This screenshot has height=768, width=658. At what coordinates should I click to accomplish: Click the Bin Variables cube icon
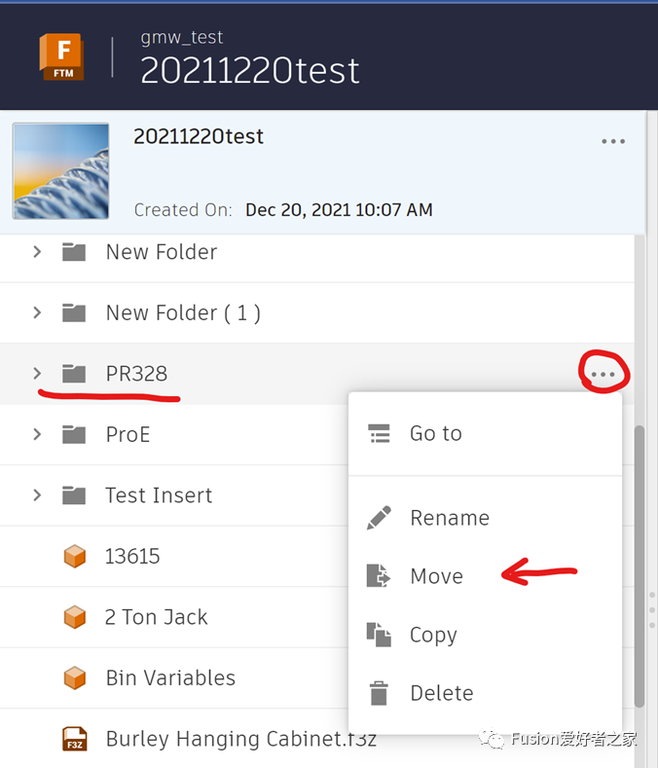point(74,678)
